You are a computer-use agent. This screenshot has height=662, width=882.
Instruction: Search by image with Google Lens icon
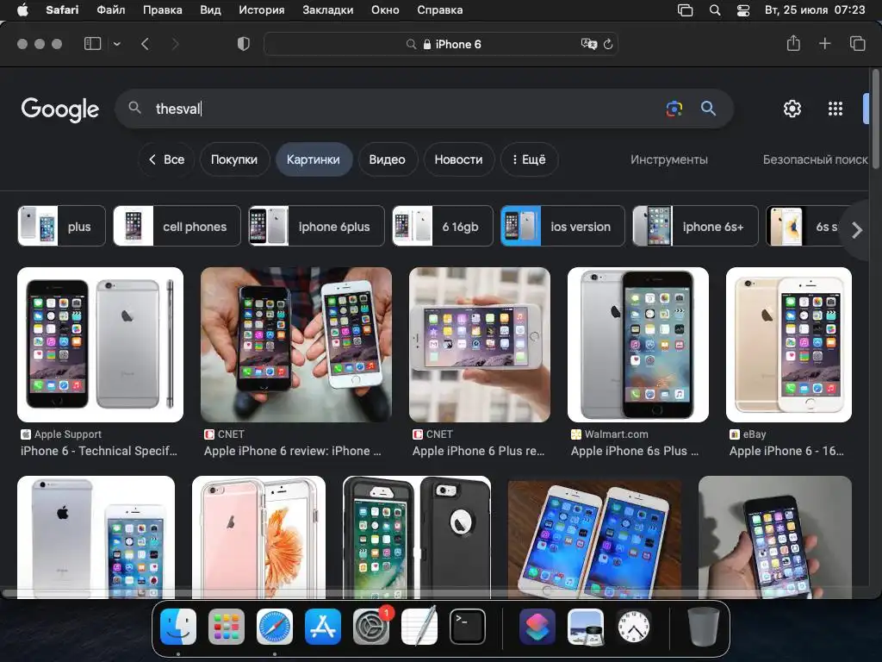coord(674,109)
